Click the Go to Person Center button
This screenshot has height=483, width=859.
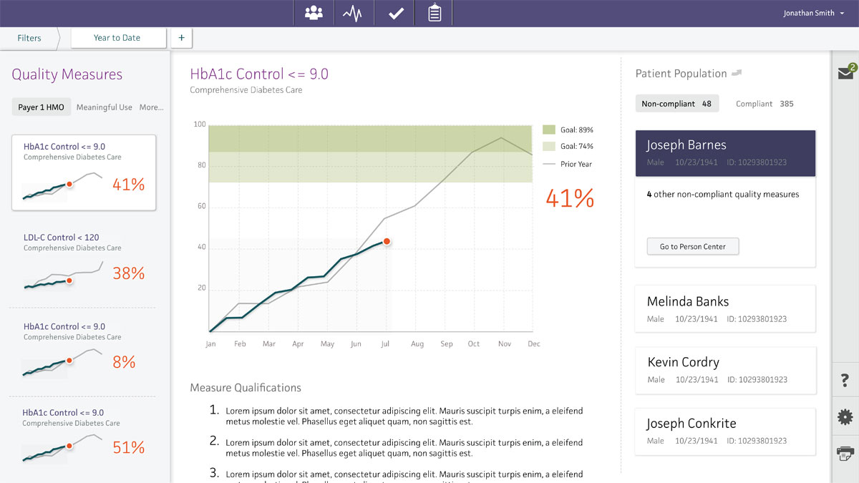[692, 247]
